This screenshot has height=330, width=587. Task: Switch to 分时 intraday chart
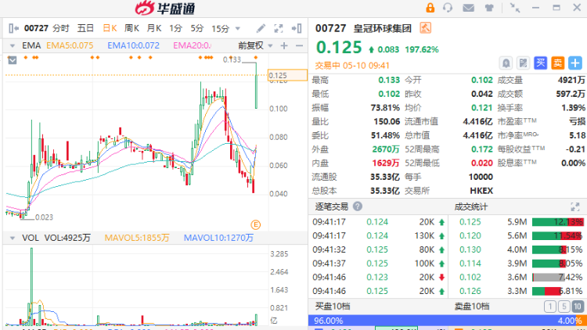(x=60, y=28)
